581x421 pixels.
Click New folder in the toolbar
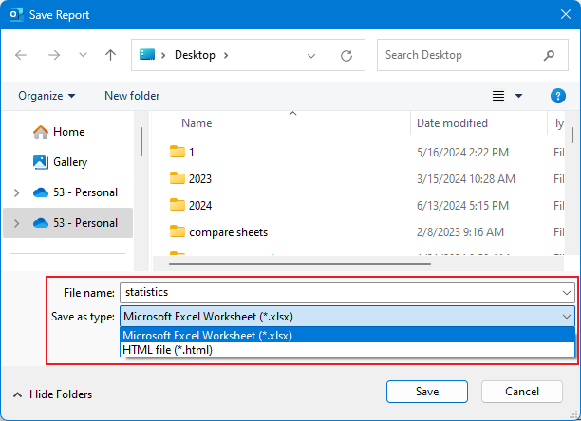pos(132,96)
